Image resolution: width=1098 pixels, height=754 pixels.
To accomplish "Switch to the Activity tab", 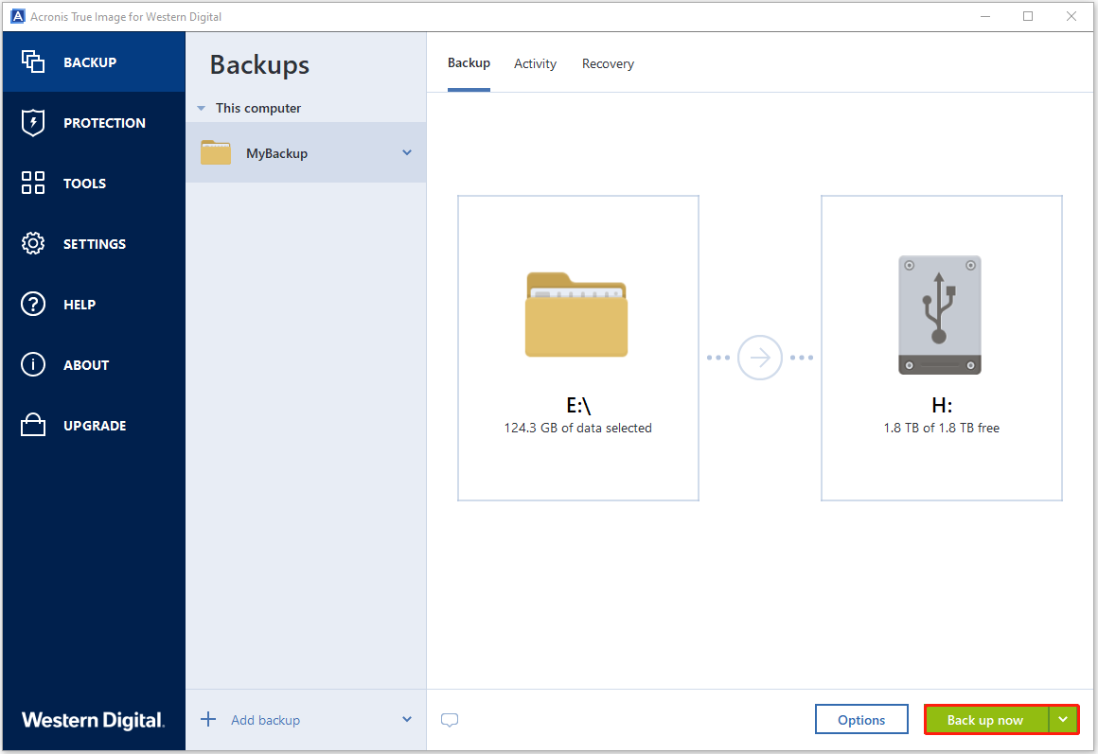I will 535,63.
